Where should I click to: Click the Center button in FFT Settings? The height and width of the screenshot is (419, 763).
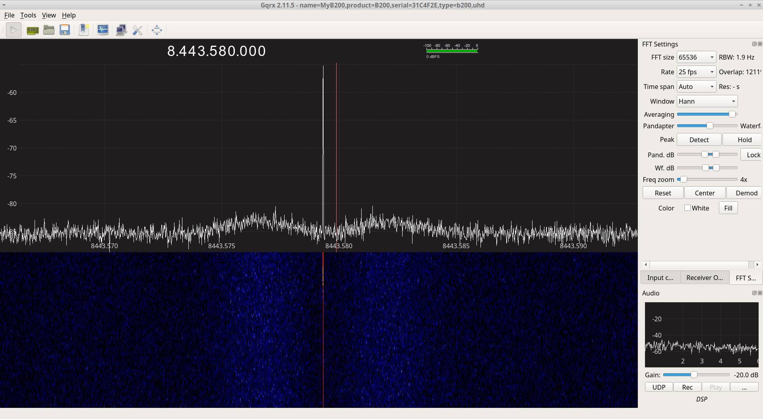coord(705,193)
